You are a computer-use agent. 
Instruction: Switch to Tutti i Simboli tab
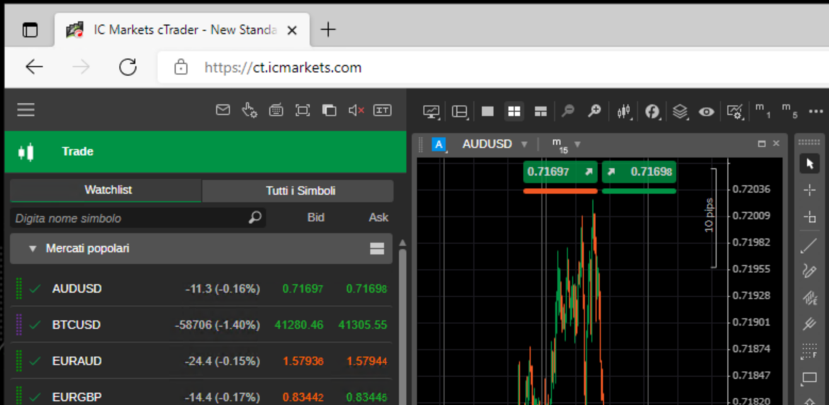pyautogui.click(x=298, y=191)
